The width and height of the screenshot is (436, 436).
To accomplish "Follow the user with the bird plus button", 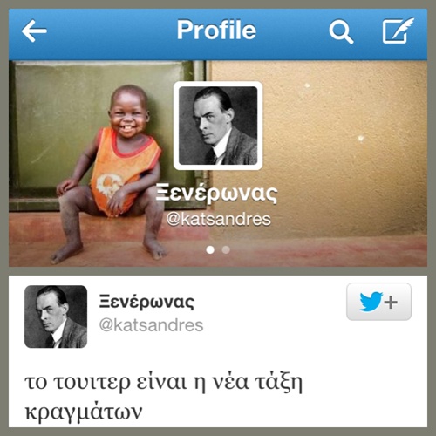I will click(378, 302).
